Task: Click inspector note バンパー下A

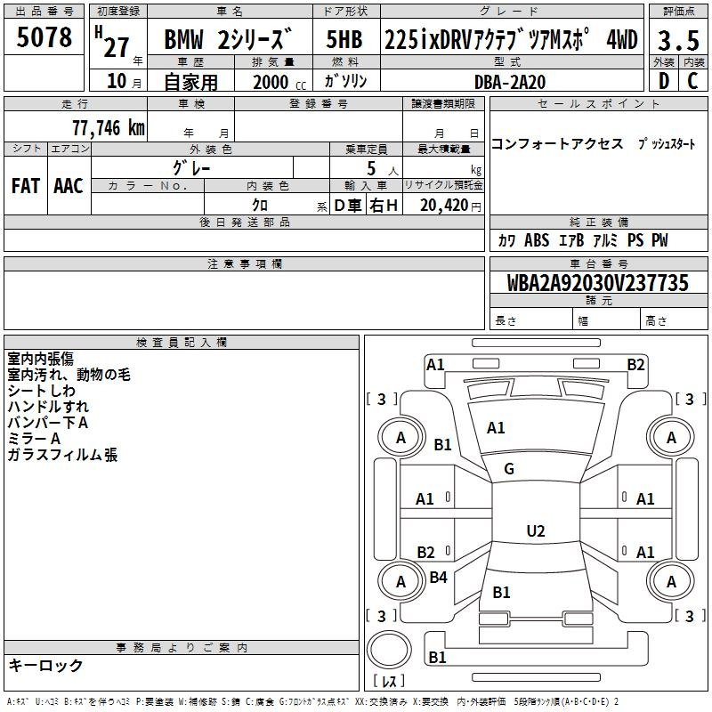Action: (x=48, y=423)
